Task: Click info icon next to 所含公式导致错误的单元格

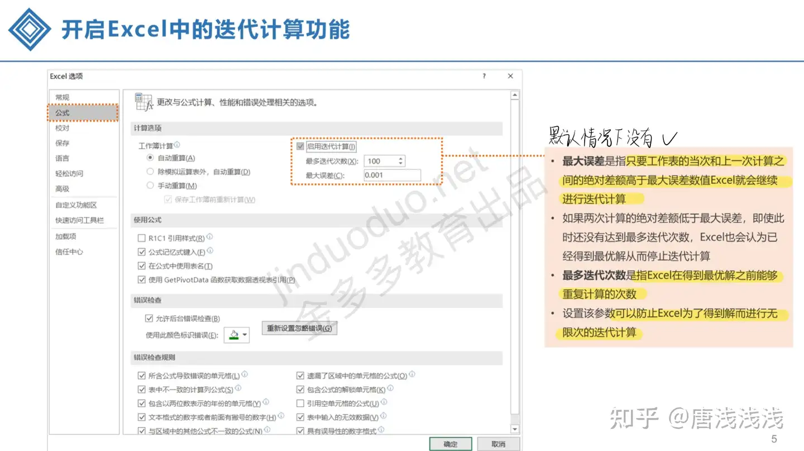Action: [245, 374]
